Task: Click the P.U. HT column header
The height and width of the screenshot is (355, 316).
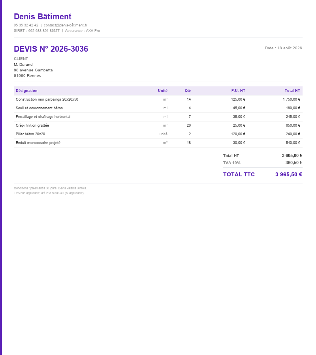Action: 238,91
